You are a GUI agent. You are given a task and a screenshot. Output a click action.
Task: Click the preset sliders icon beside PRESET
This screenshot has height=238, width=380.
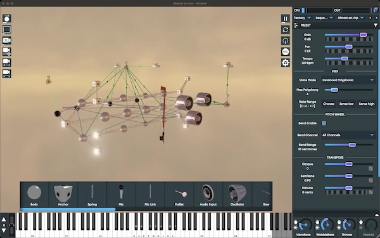click(296, 25)
